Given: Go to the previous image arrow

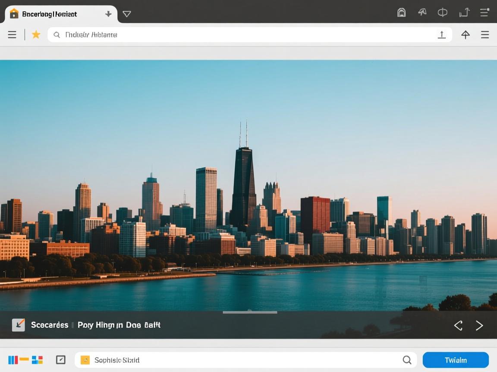Looking at the screenshot, I should 458,325.
